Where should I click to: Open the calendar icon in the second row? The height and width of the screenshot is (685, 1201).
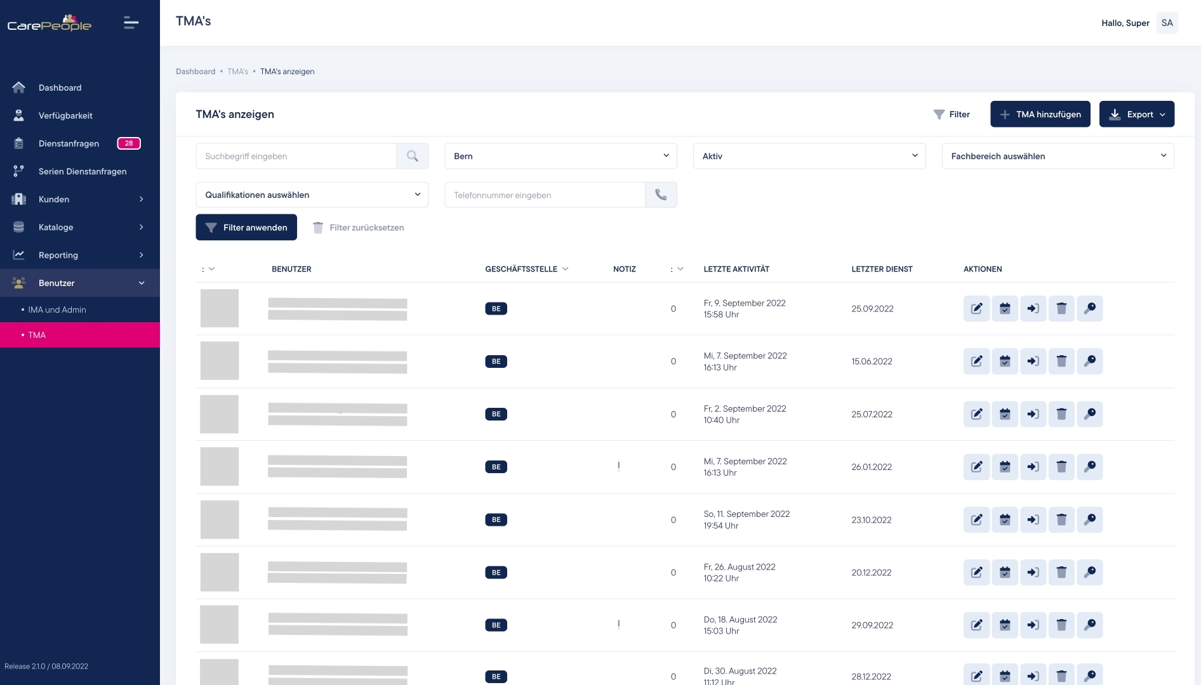1005,362
